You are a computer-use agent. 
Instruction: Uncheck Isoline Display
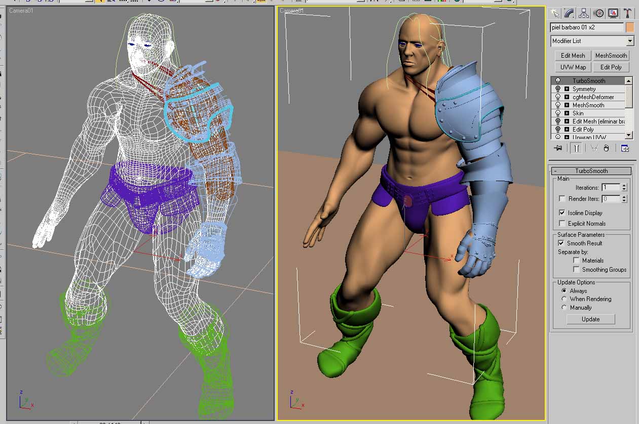pos(562,213)
